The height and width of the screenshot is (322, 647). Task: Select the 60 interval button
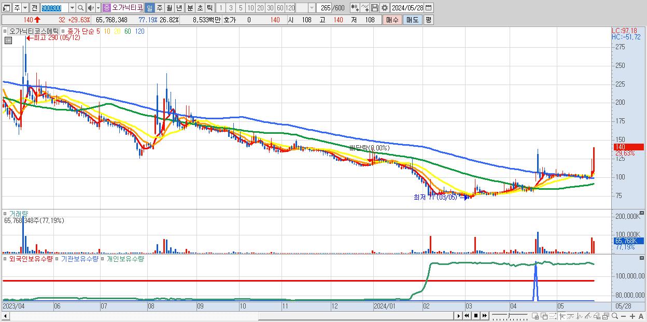point(280,8)
